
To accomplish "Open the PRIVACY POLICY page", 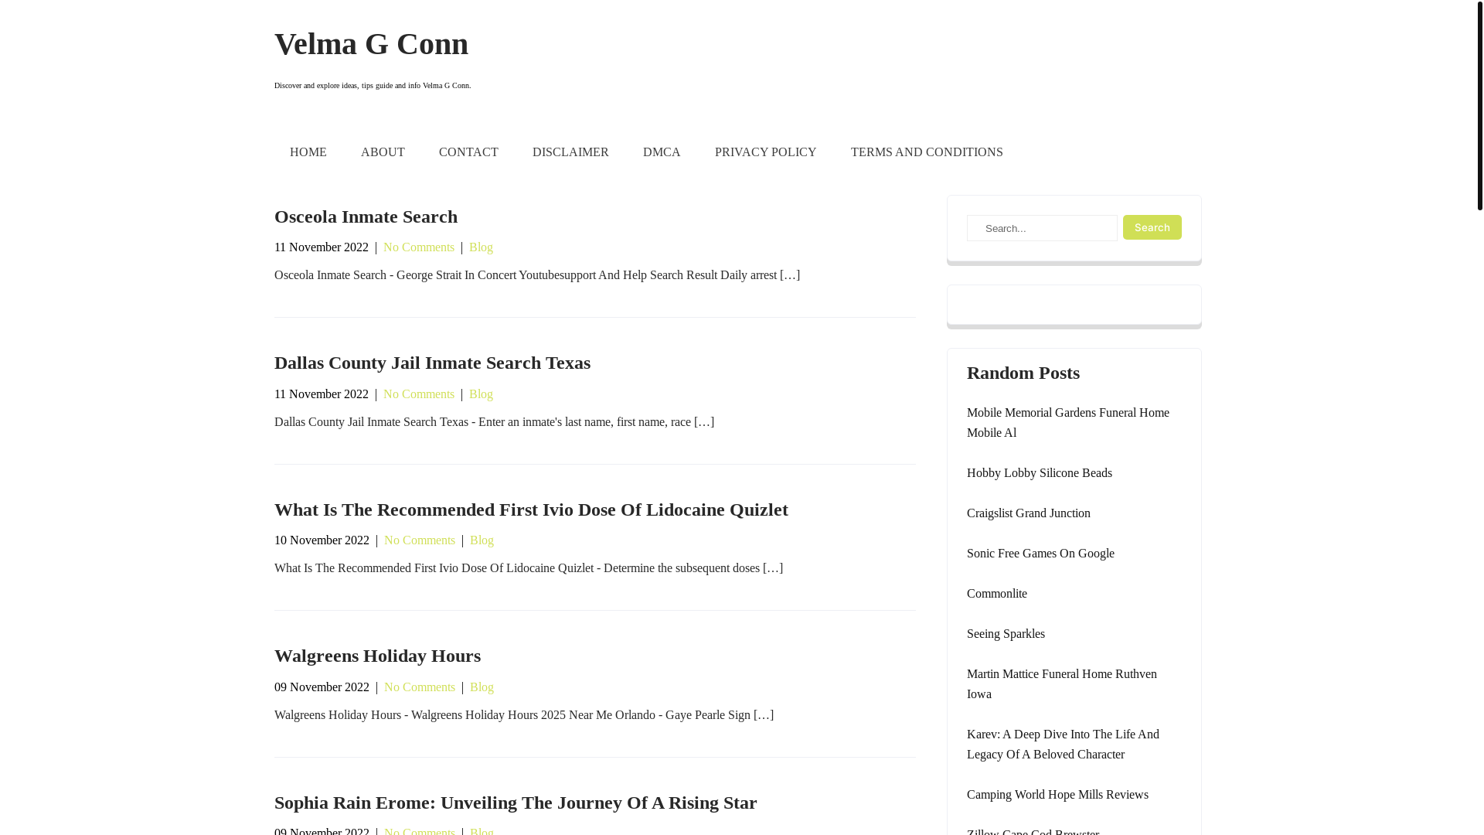I will click(x=765, y=152).
